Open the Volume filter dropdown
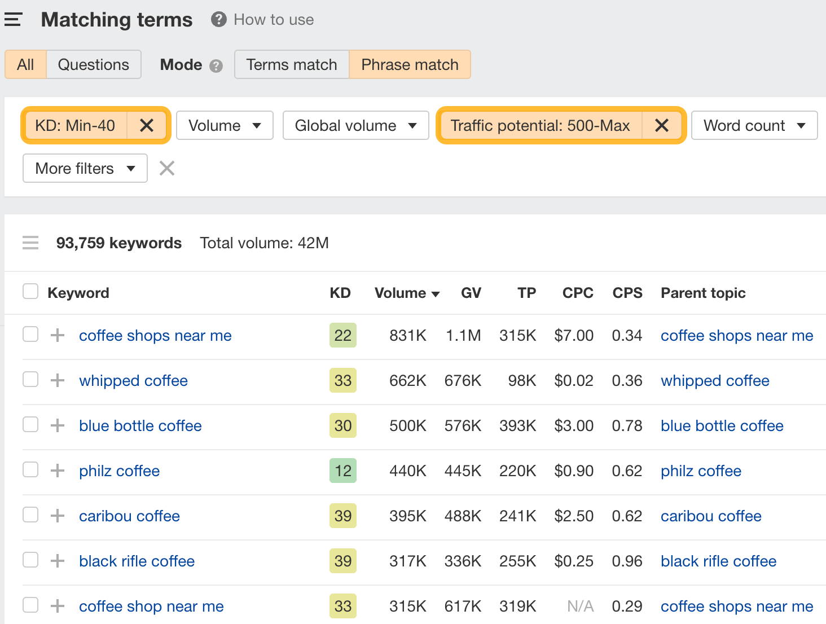The image size is (826, 624). (224, 125)
